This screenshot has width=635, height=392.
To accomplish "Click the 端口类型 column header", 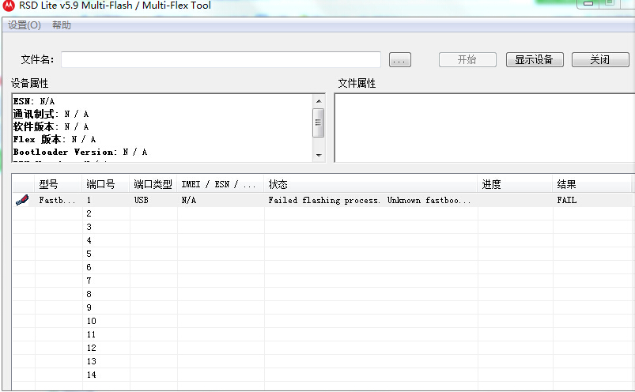I will pyautogui.click(x=153, y=184).
